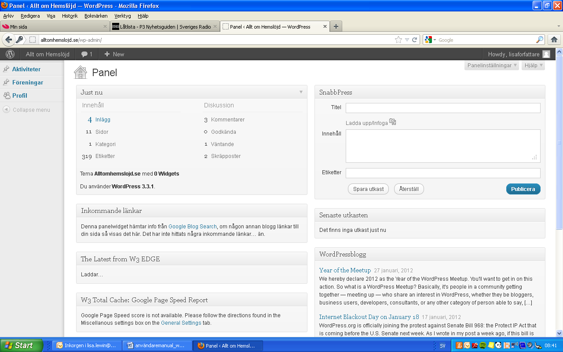
Task: Switch to the Min sida tab
Action: [55, 27]
